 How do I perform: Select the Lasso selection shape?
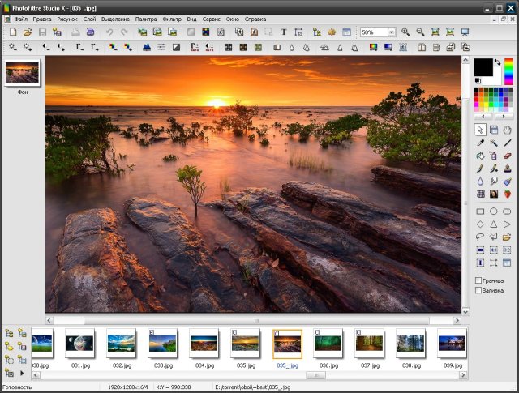[x=480, y=237]
